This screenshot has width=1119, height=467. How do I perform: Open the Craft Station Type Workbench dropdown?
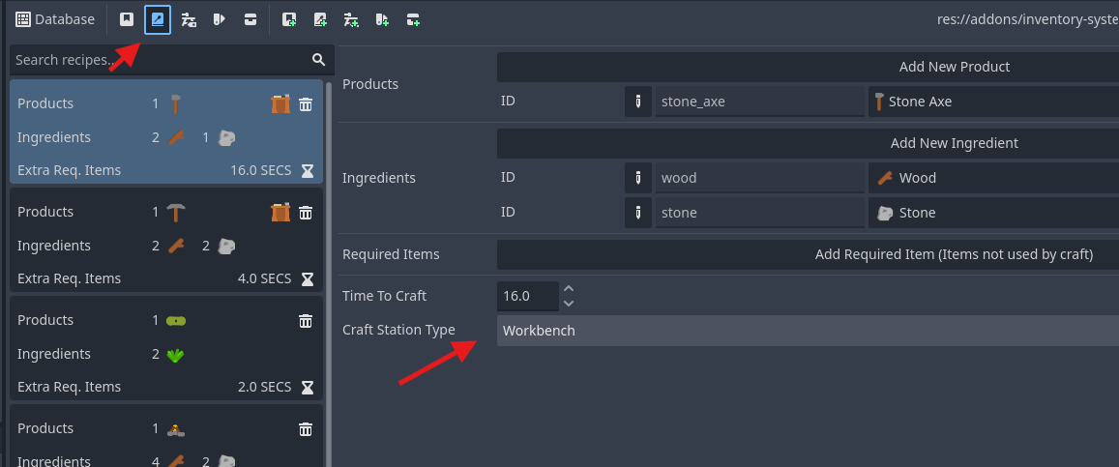click(x=808, y=331)
